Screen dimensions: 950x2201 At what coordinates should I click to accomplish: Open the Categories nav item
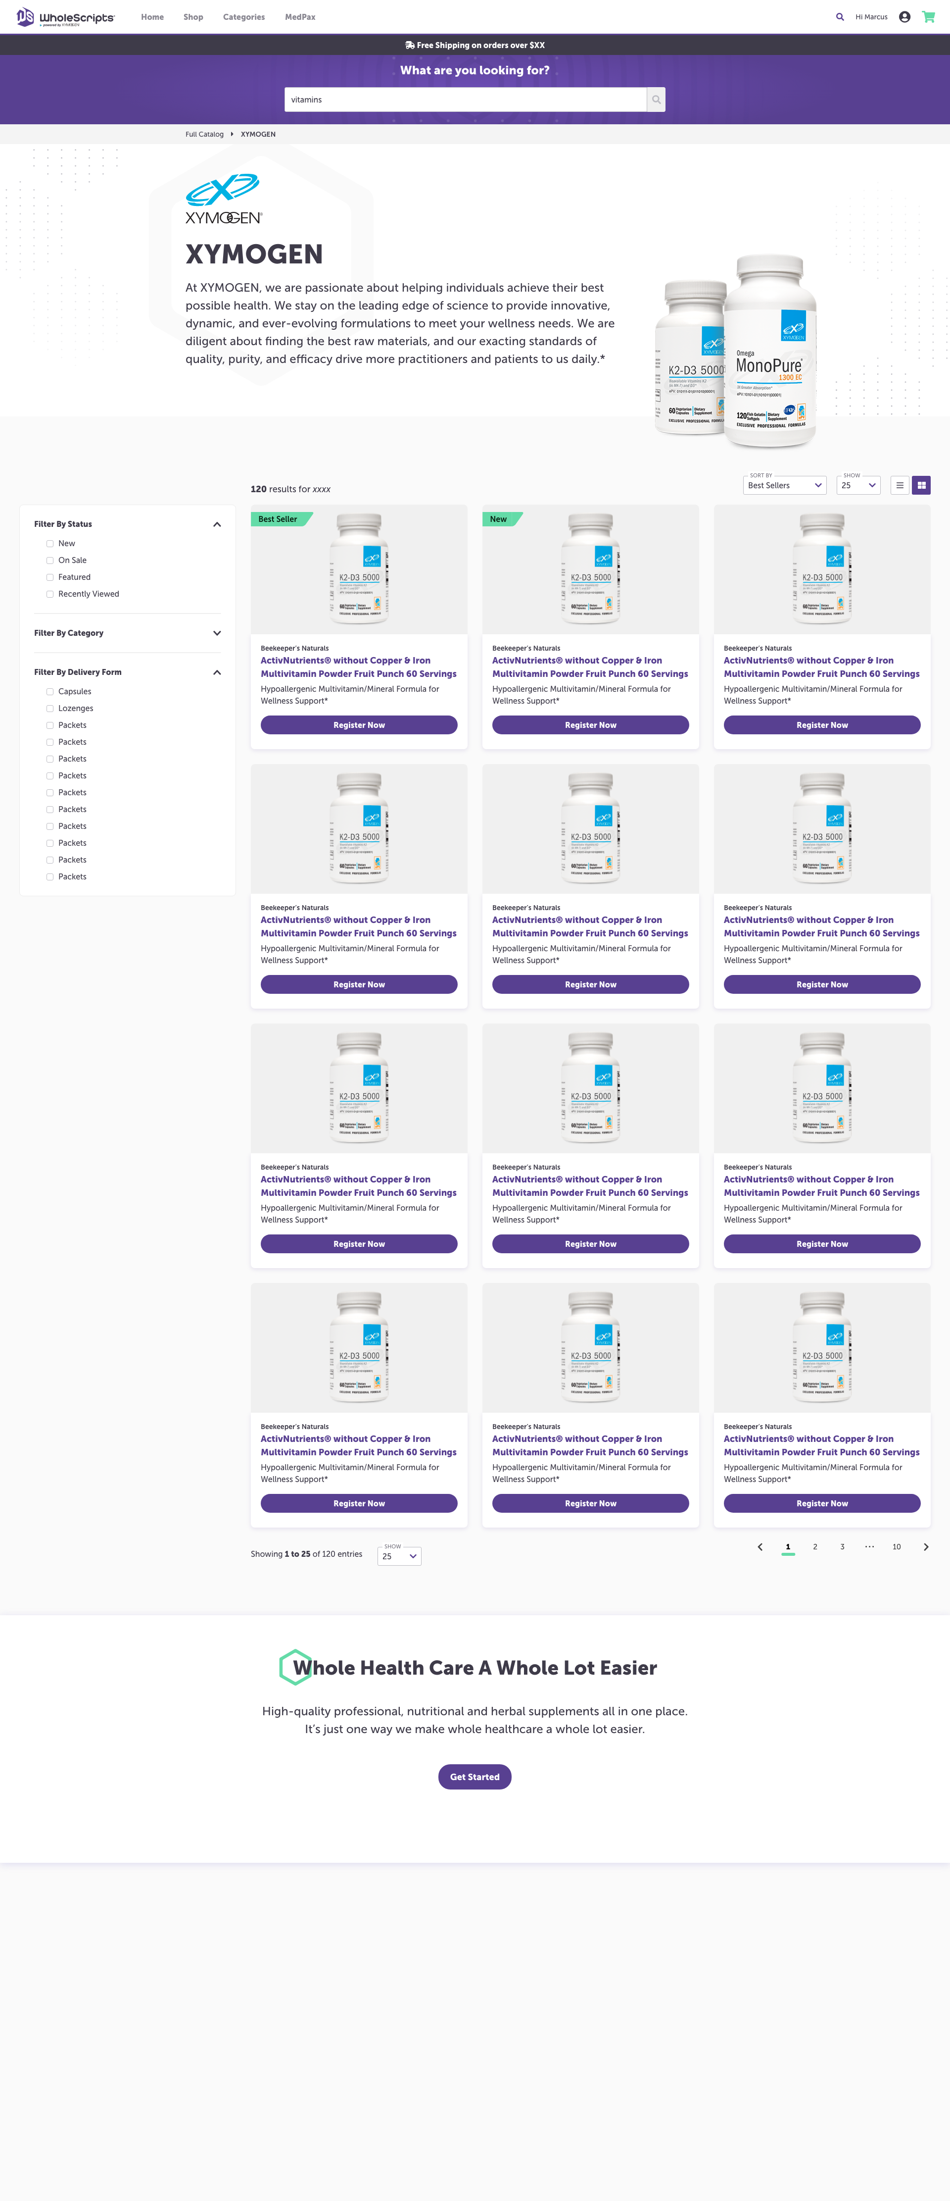coord(244,17)
